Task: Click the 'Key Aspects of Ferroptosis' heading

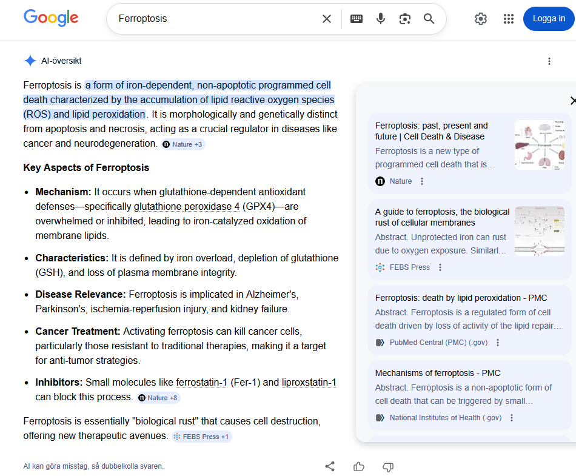Action: click(86, 167)
